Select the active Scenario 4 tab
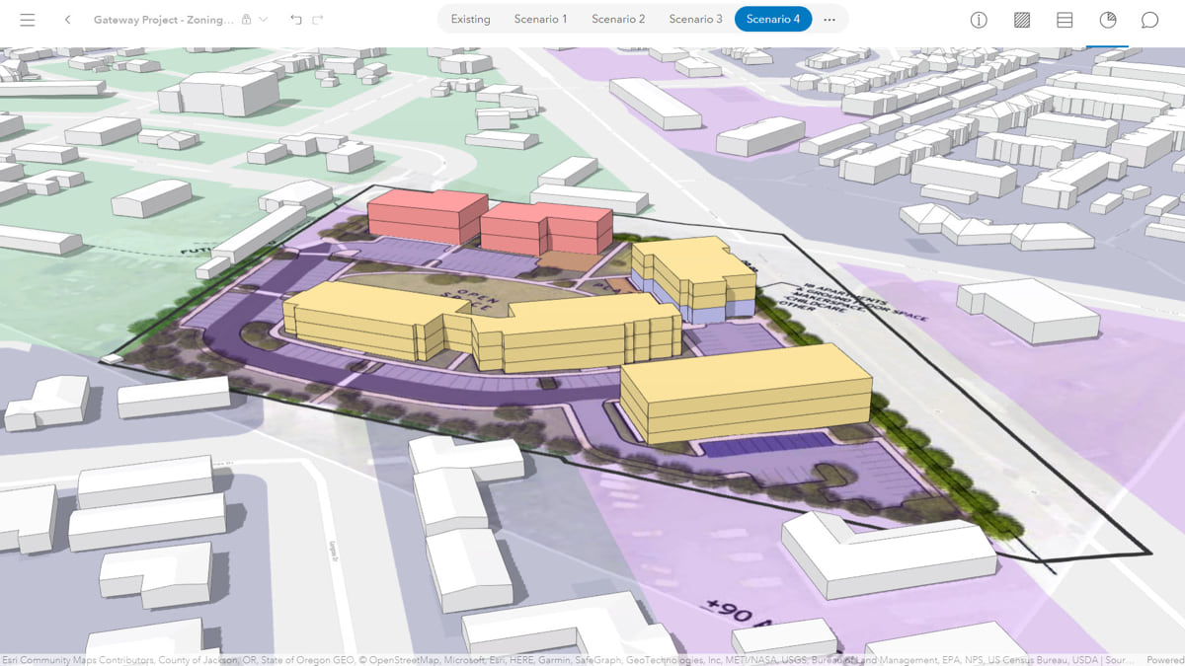1185x666 pixels. click(x=773, y=19)
